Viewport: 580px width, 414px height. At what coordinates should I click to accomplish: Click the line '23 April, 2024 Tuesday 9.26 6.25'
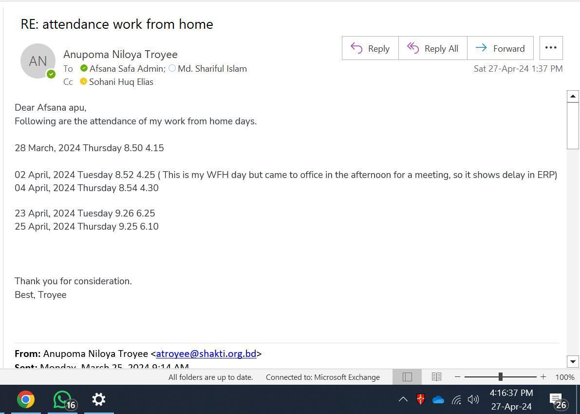coord(85,213)
